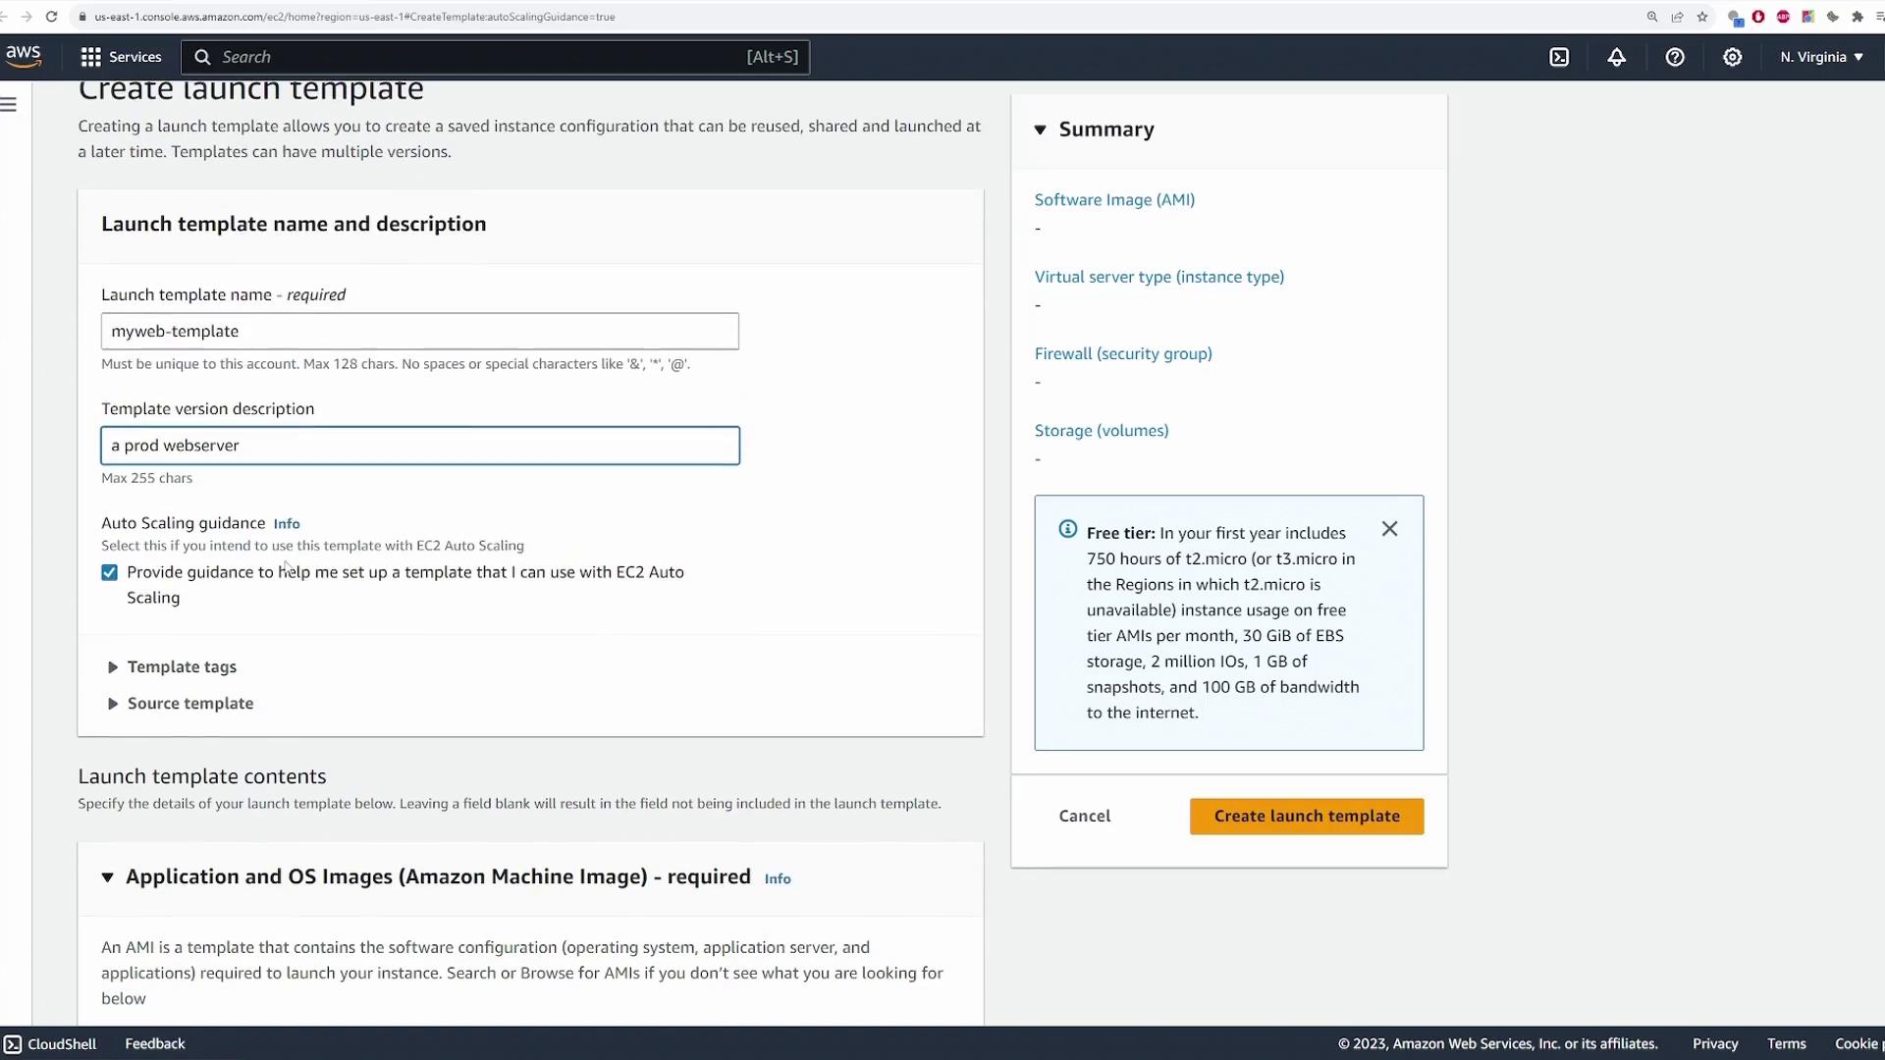1885x1060 pixels.
Task: Collapse Application and OS Images section
Action: [x=108, y=876]
